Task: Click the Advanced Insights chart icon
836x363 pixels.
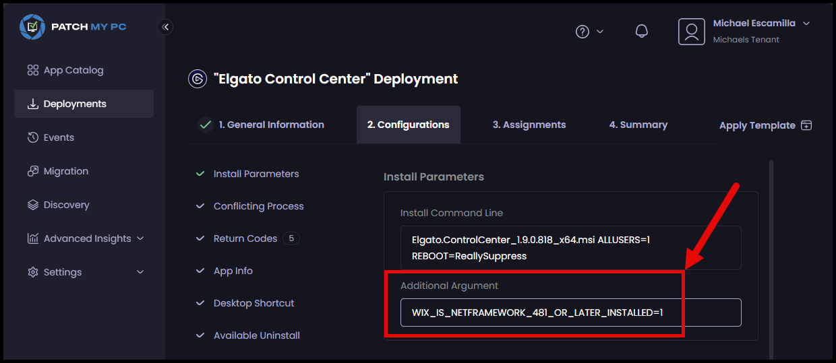Action: [32, 238]
